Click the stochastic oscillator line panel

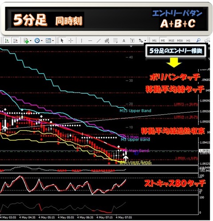click(99, 184)
